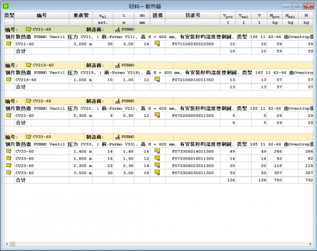Click the CV21S radiator description line
This screenshot has width=317, height=251.
point(158,72)
